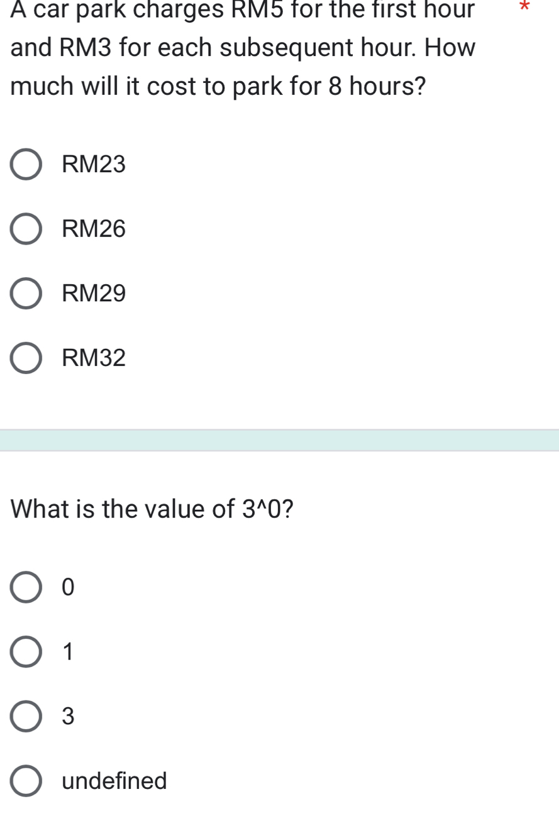Choose radio button for answer 1
Screen dimensions: 559x838
pyautogui.click(x=26, y=652)
